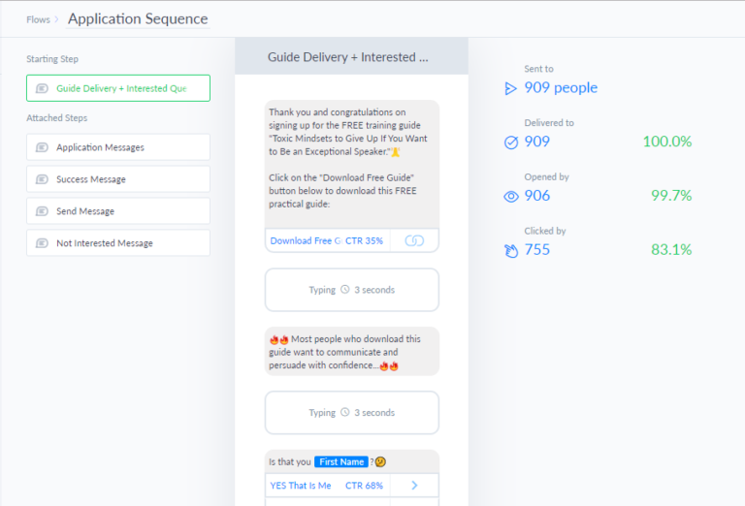Click the message icon on Success Message step
745x506 pixels.
tap(42, 179)
